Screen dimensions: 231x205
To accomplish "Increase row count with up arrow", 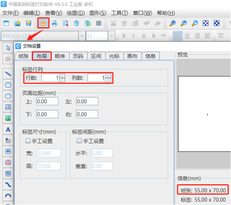I will (62, 76).
